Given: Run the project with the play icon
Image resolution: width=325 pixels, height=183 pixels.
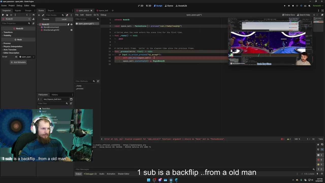Looking at the screenshot, I should pos(285,6).
